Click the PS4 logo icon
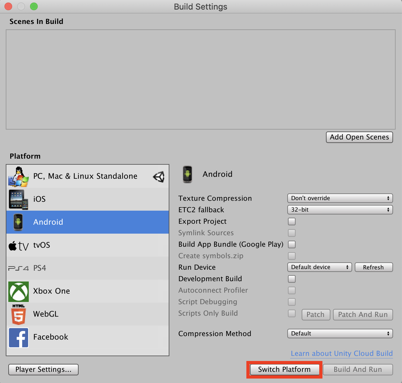402x383 pixels. (19, 268)
